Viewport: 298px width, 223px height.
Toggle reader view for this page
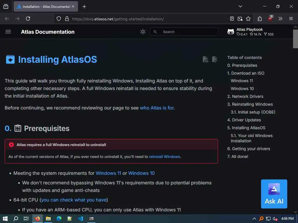click(232, 19)
